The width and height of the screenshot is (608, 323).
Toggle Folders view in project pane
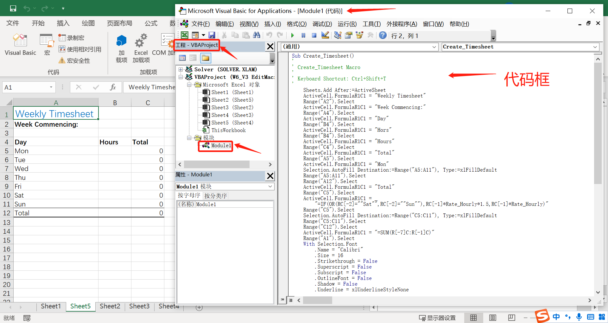point(206,58)
